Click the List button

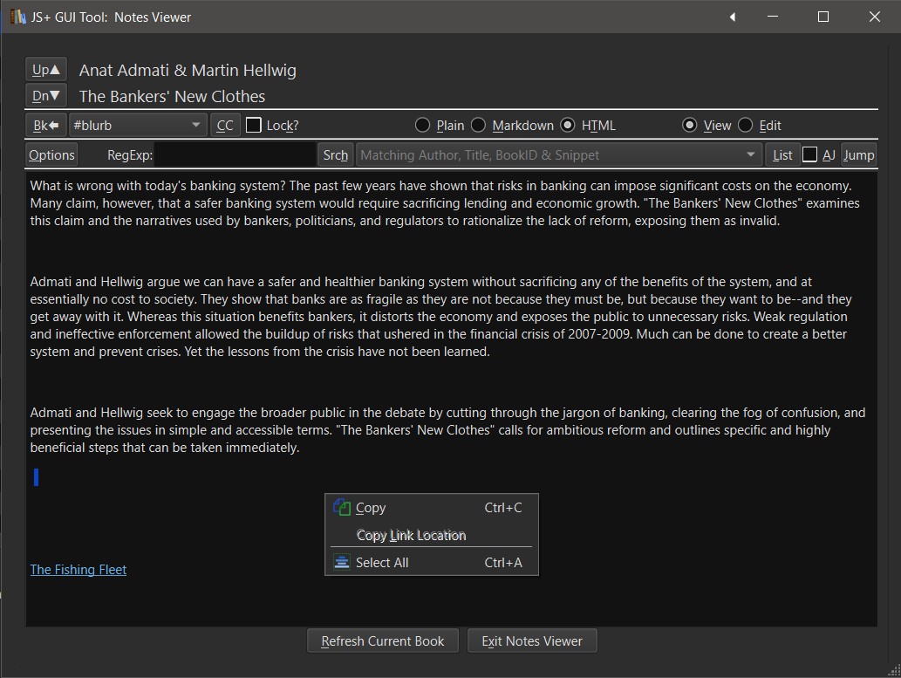782,155
